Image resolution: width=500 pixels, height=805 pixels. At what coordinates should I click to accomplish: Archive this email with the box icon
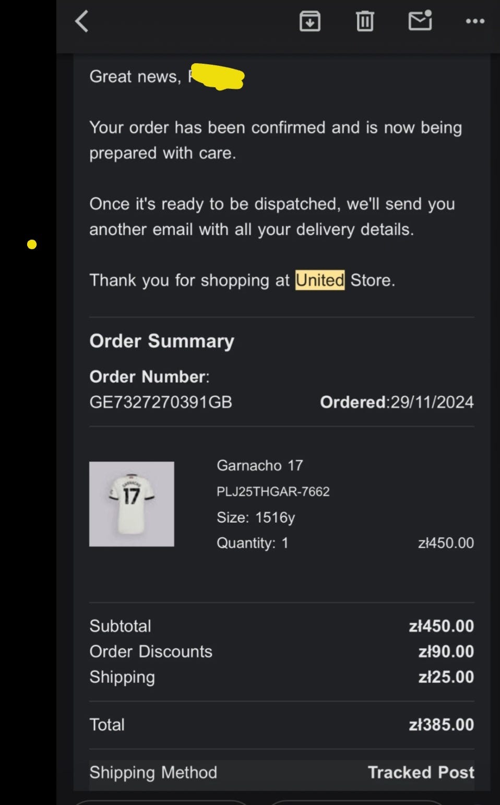309,21
